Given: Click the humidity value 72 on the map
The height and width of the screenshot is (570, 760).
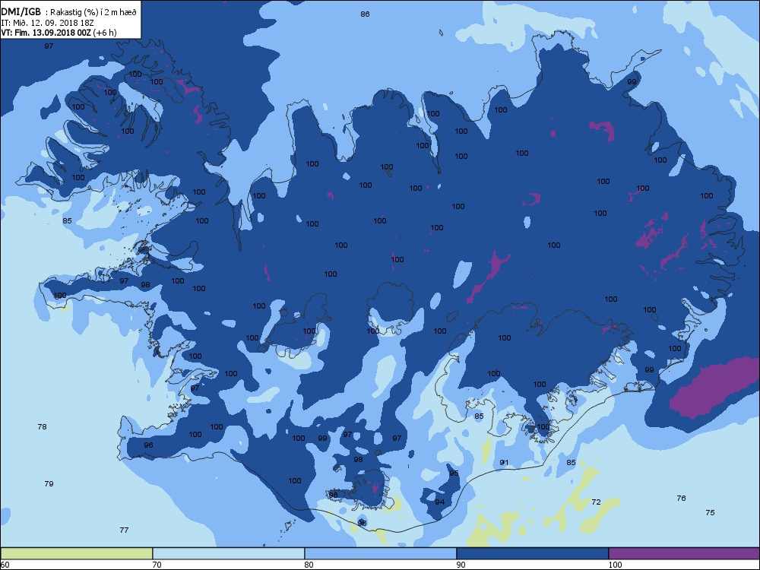Looking at the screenshot, I should (x=596, y=502).
